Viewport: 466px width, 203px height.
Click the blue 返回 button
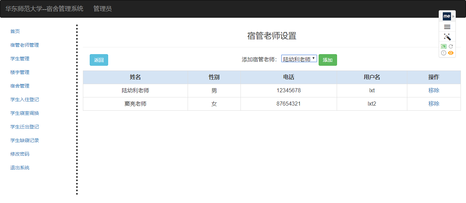point(99,60)
